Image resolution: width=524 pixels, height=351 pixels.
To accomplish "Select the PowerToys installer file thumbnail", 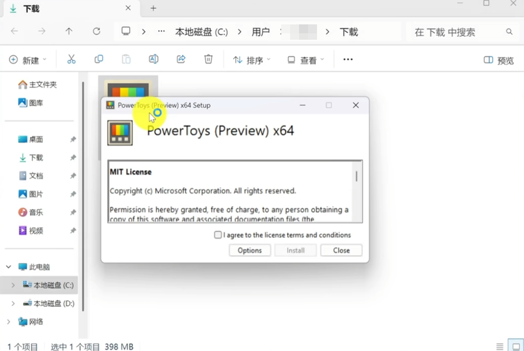I will pyautogui.click(x=128, y=87).
